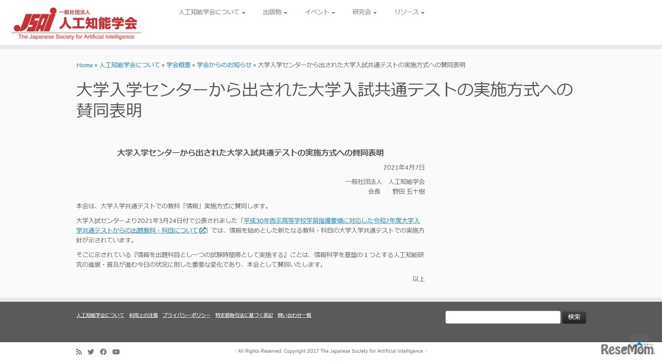662x362 pixels.
Task: Expand the 出版物 dropdown menu
Action: [x=274, y=11]
